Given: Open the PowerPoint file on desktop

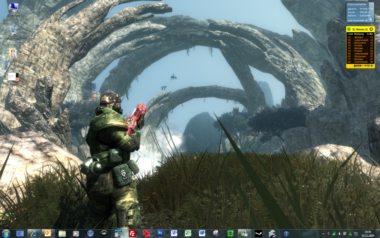Looking at the screenshot, I should click(14, 78).
